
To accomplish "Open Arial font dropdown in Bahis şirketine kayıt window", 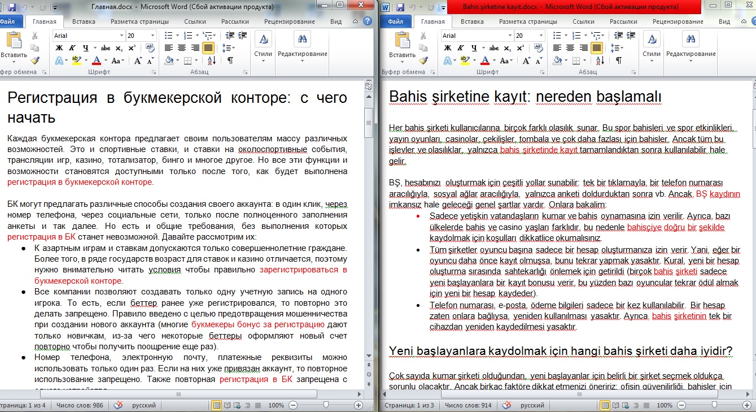I will 509,36.
